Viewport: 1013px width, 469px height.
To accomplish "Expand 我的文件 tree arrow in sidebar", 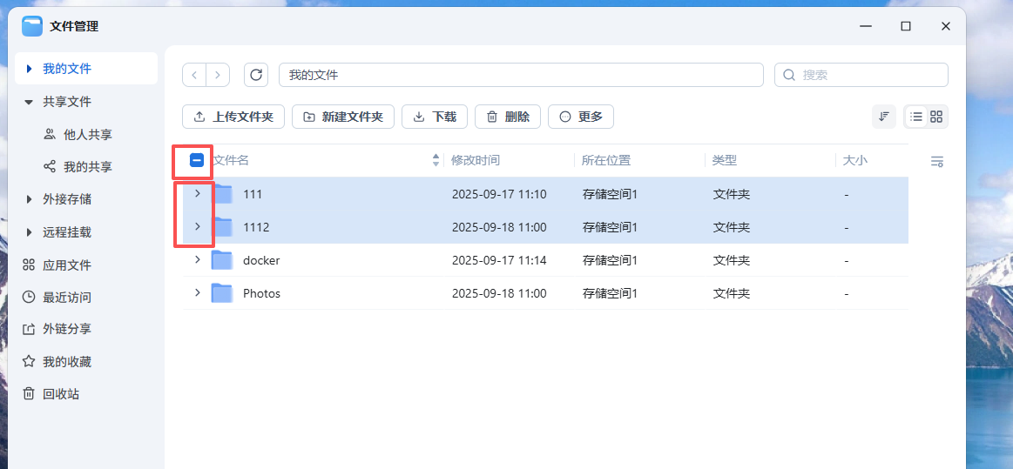I will pyautogui.click(x=29, y=69).
